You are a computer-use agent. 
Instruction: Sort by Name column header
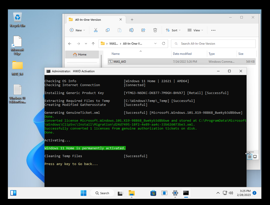115,54
